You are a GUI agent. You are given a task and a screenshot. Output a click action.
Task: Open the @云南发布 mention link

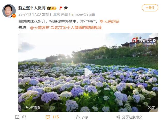point(40,28)
